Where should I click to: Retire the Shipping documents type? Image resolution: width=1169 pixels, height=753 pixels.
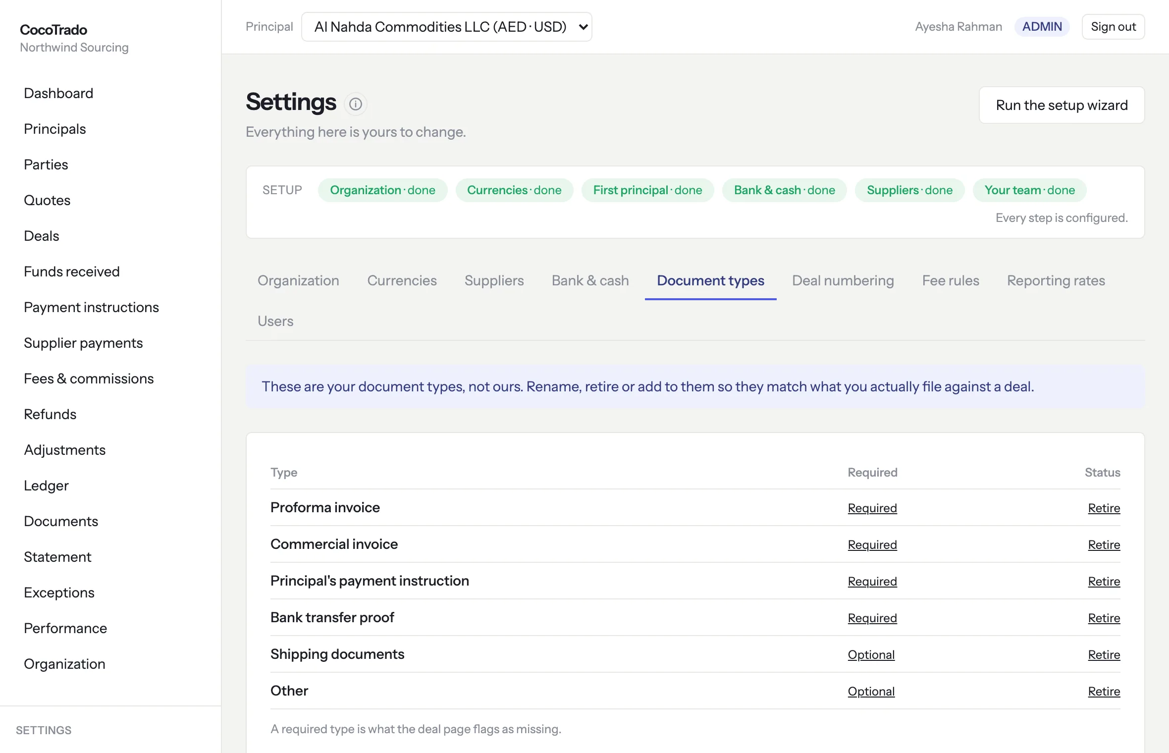tap(1104, 654)
